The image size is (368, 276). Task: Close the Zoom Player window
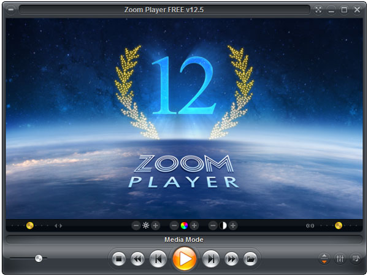tap(357, 10)
